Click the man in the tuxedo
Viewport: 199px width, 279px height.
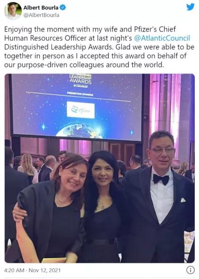(x=157, y=197)
